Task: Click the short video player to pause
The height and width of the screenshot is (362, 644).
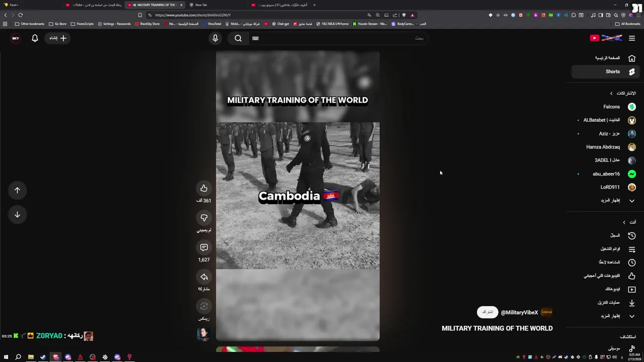Action: pyautogui.click(x=298, y=196)
